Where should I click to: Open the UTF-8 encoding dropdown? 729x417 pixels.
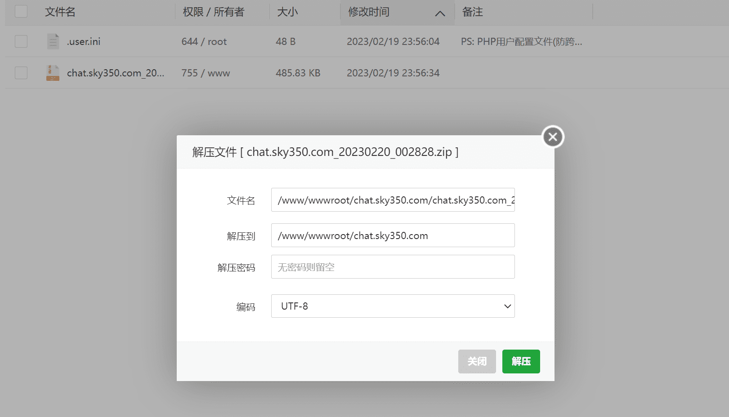click(x=393, y=306)
